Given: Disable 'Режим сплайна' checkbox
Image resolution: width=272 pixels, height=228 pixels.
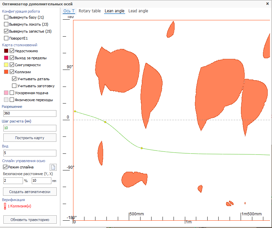Looking at the screenshot, I should pyautogui.click(x=5, y=167).
